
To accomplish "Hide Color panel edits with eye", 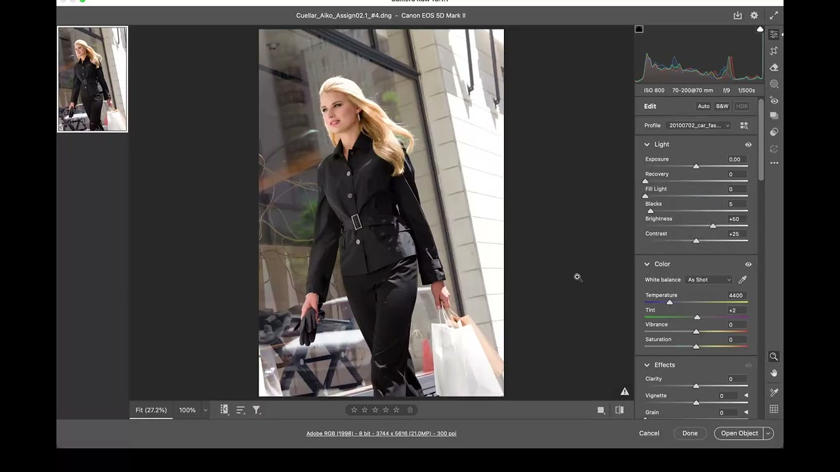I will click(x=748, y=264).
